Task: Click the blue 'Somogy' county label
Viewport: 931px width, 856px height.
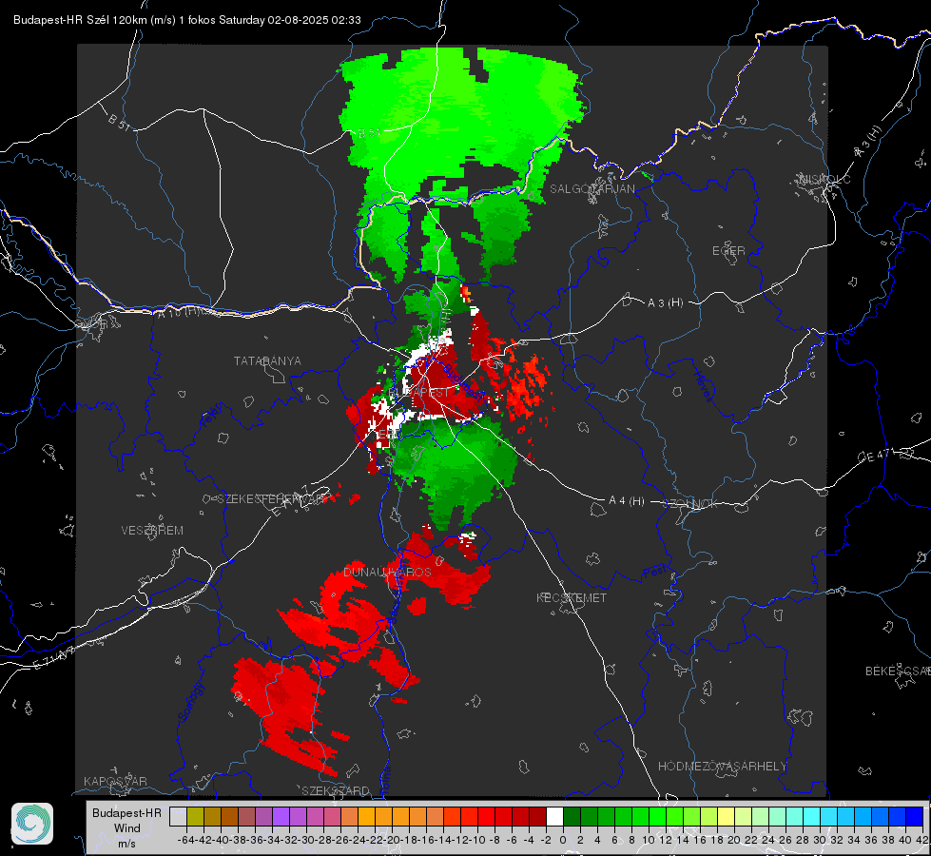Action: [190, 702]
